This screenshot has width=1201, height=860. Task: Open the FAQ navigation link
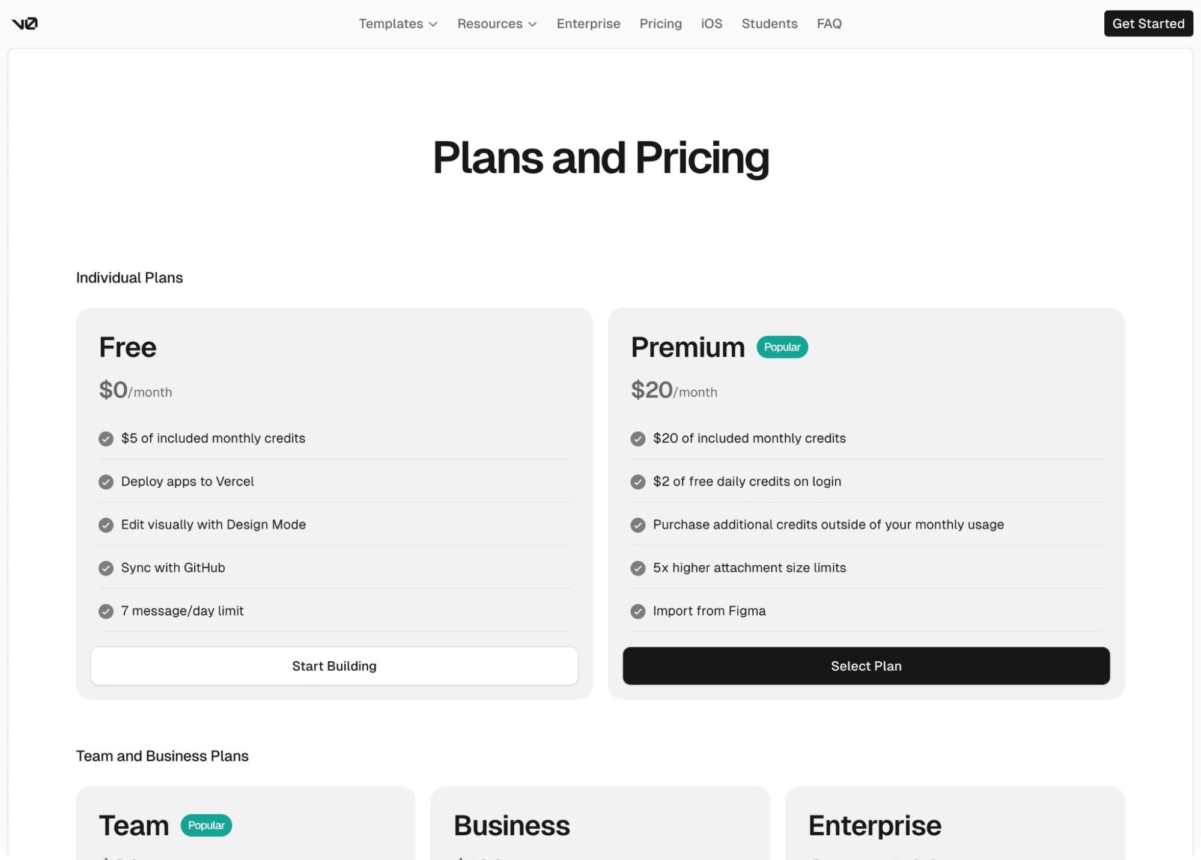[x=829, y=24]
